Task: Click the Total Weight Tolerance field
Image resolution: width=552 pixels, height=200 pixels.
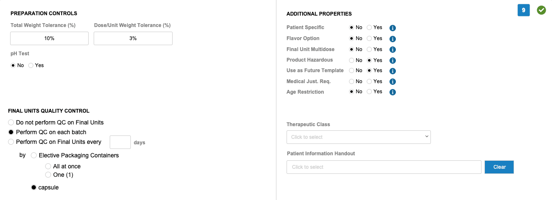Action: pyautogui.click(x=49, y=38)
